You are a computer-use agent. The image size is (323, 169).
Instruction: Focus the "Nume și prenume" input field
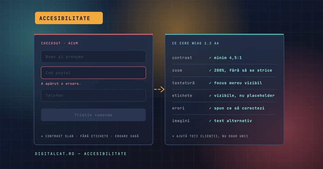93,57
